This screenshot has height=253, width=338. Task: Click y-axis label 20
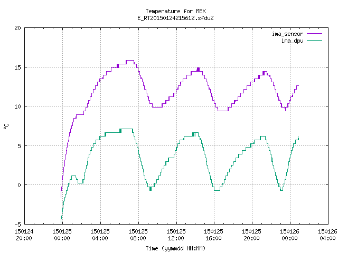[x=17, y=28]
